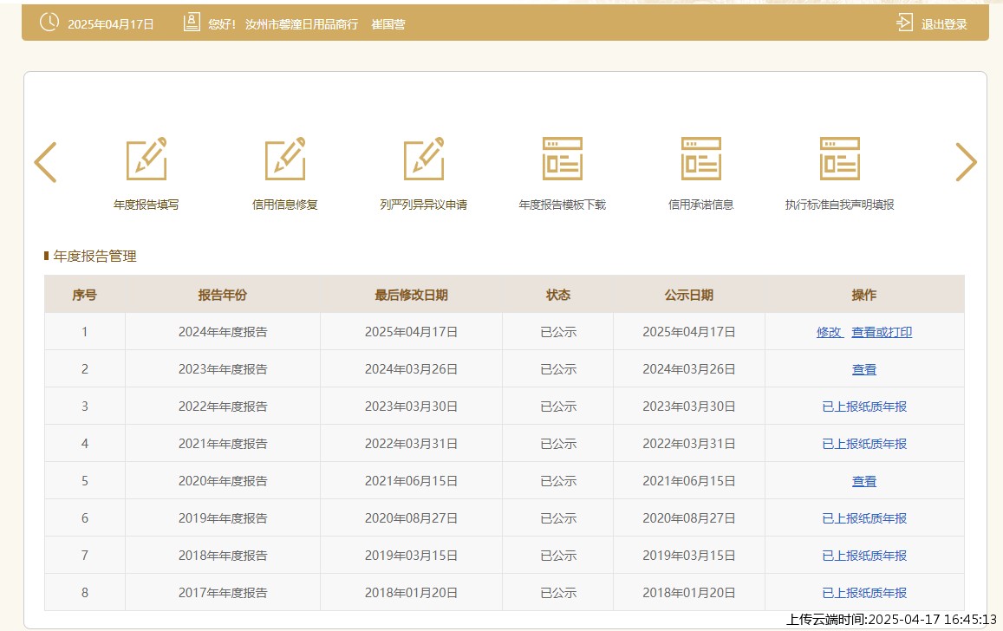Click last-modified date 2021年06月15日

tap(411, 481)
